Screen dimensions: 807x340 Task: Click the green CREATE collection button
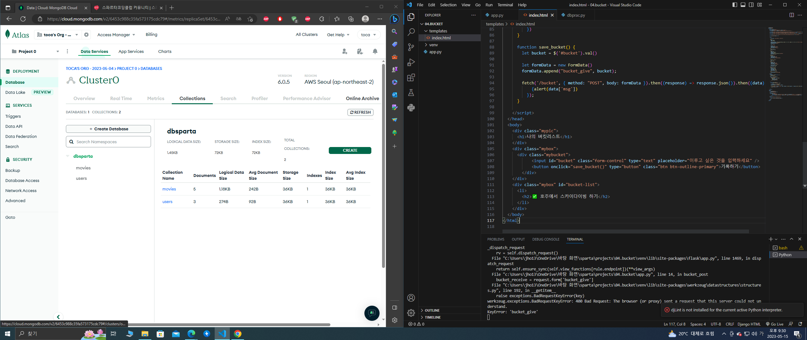pyautogui.click(x=350, y=150)
